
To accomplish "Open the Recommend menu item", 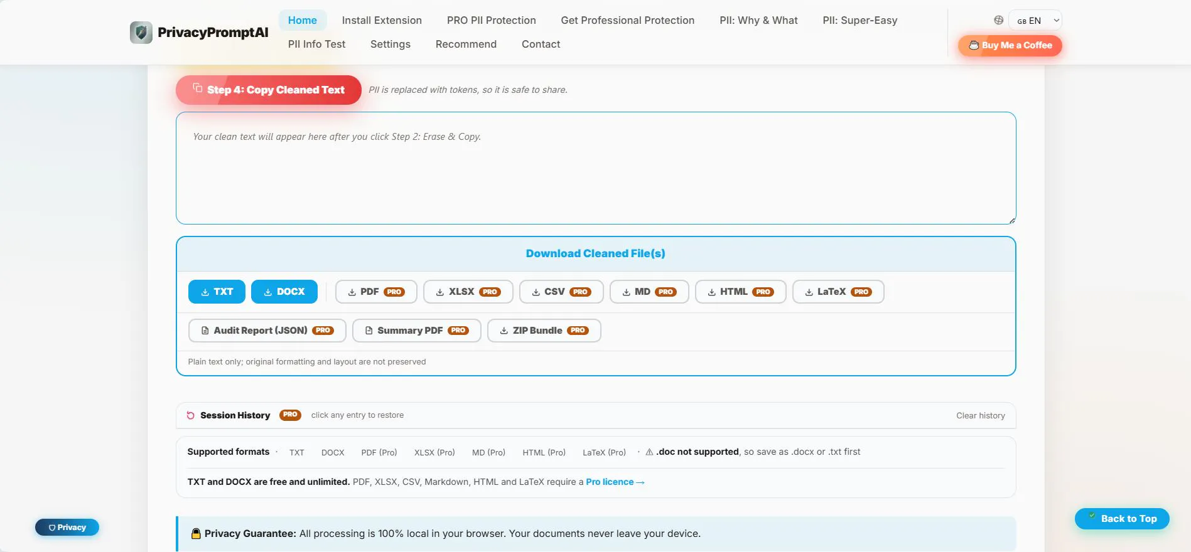I will tap(466, 44).
